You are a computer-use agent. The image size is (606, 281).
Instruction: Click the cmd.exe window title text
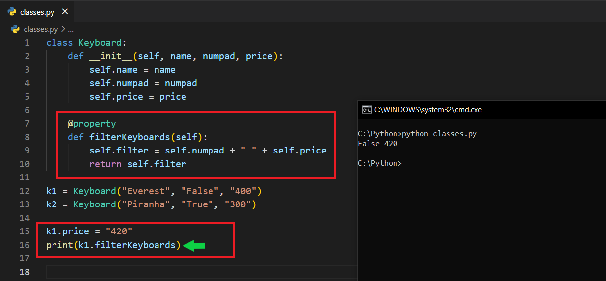(427, 110)
